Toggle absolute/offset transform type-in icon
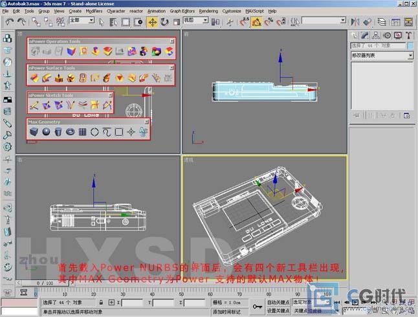The image size is (418, 317). pos(111,302)
